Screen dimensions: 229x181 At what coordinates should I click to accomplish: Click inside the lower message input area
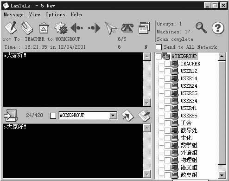73,151
